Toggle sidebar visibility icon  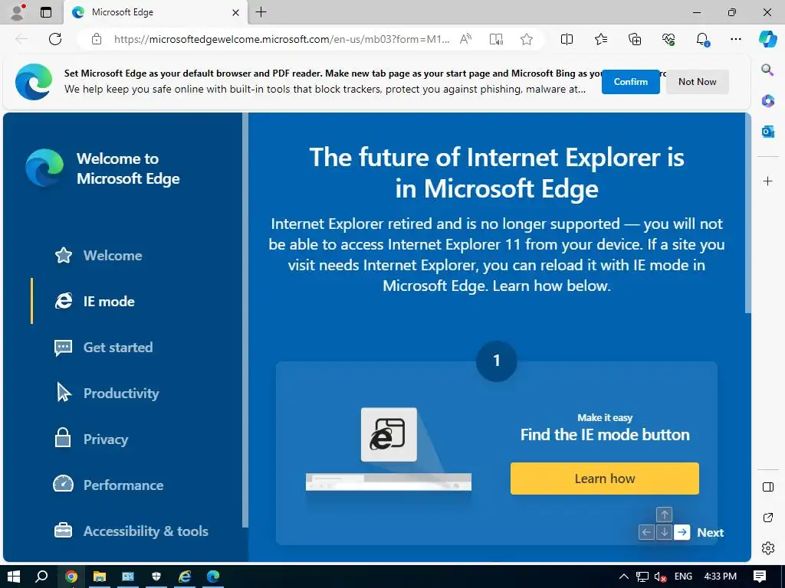point(767,487)
